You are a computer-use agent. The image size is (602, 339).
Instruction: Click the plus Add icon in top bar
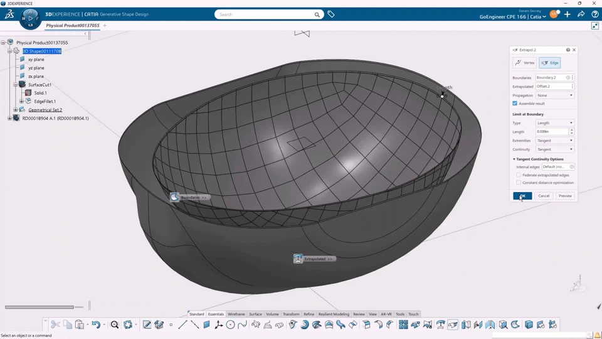568,14
